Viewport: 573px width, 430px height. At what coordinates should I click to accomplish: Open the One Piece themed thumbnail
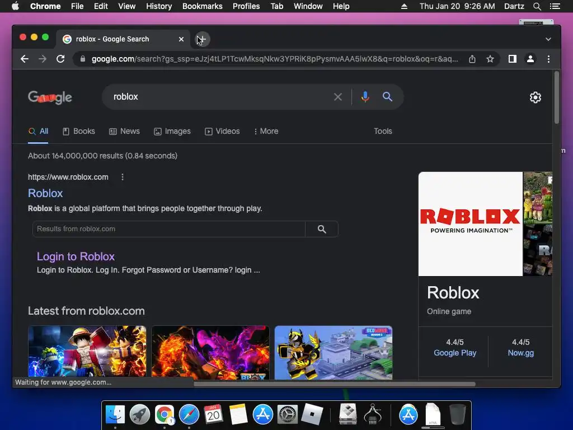pos(87,353)
